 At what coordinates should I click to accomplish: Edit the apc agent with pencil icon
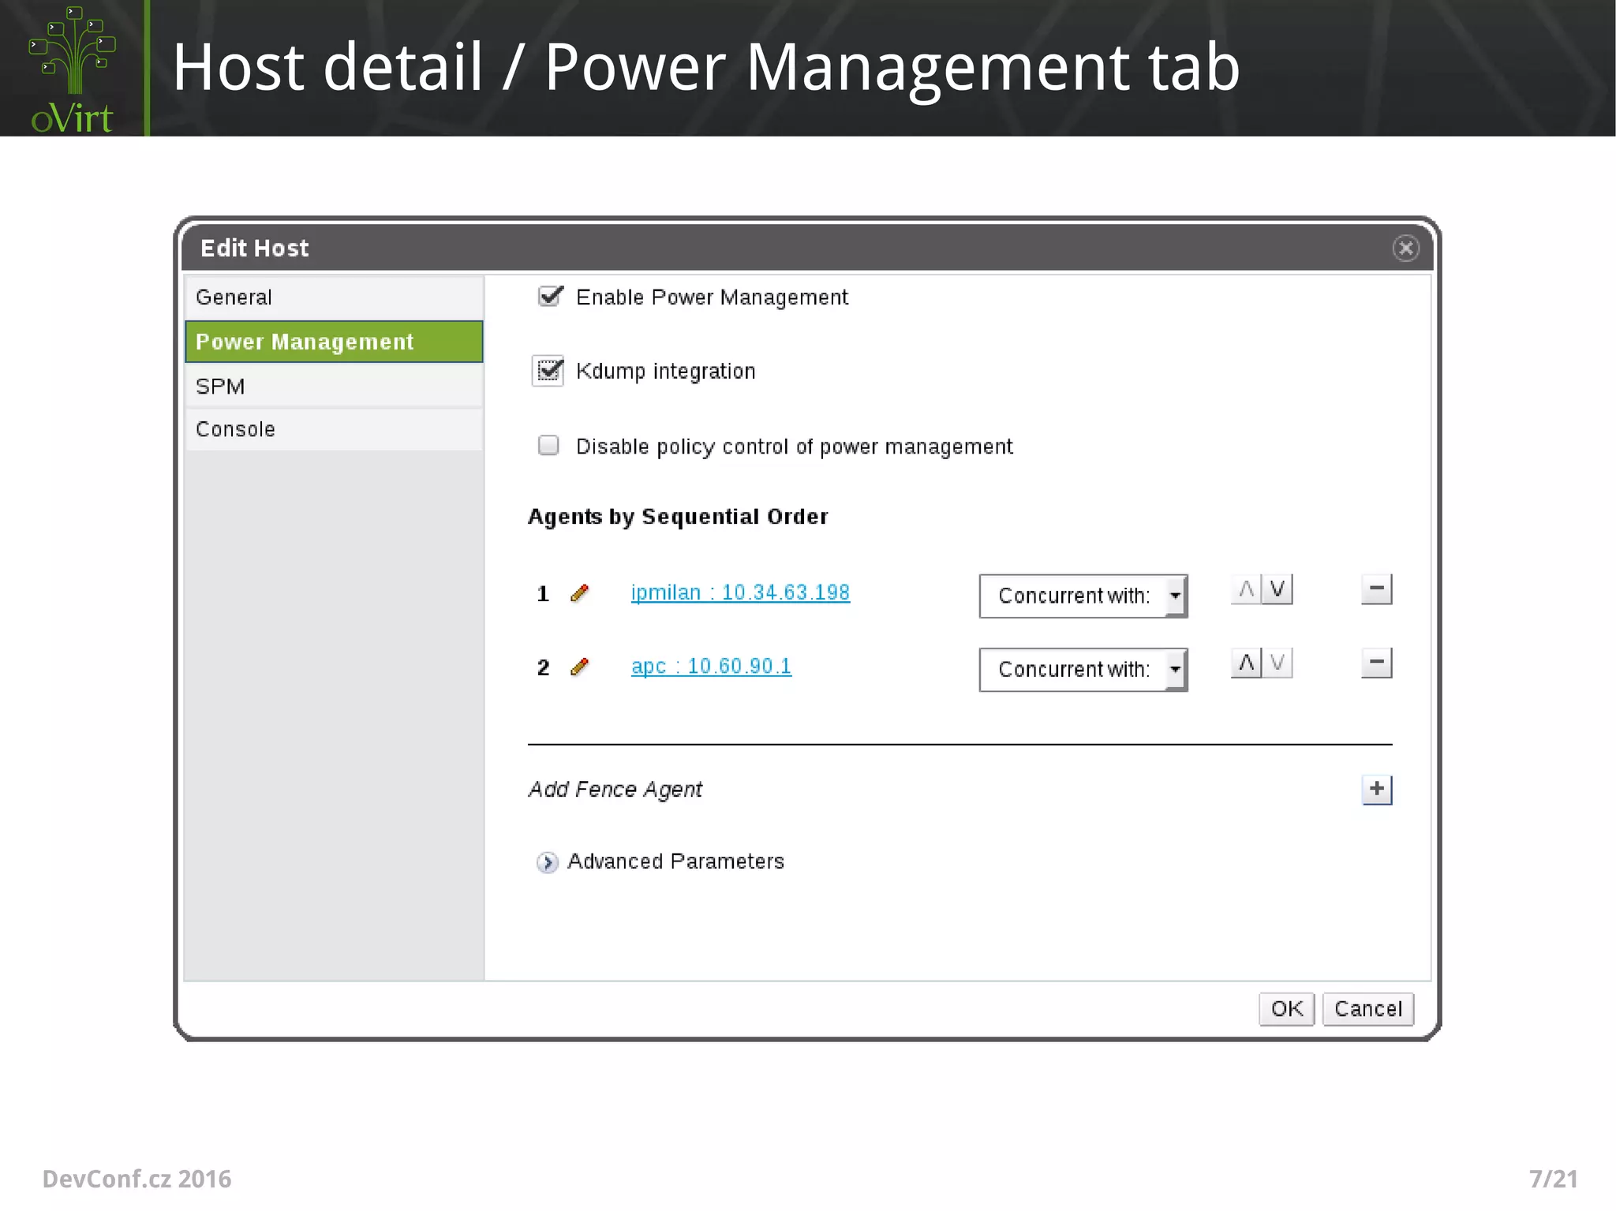(579, 667)
